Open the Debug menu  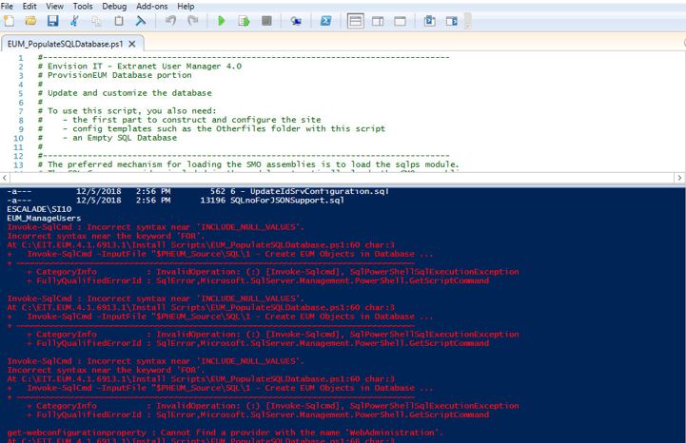[x=114, y=6]
